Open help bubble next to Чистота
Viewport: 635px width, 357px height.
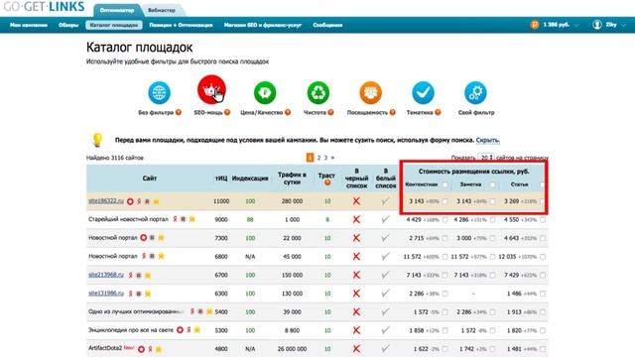point(330,112)
